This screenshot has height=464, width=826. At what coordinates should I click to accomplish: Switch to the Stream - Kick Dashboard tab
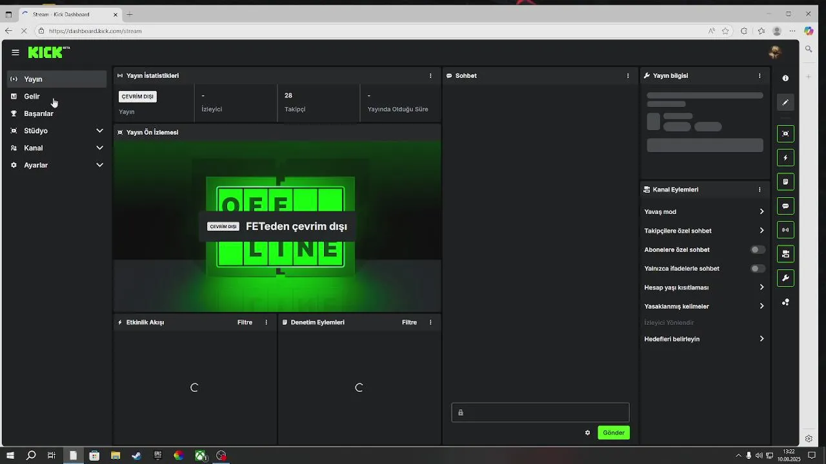pyautogui.click(x=68, y=14)
